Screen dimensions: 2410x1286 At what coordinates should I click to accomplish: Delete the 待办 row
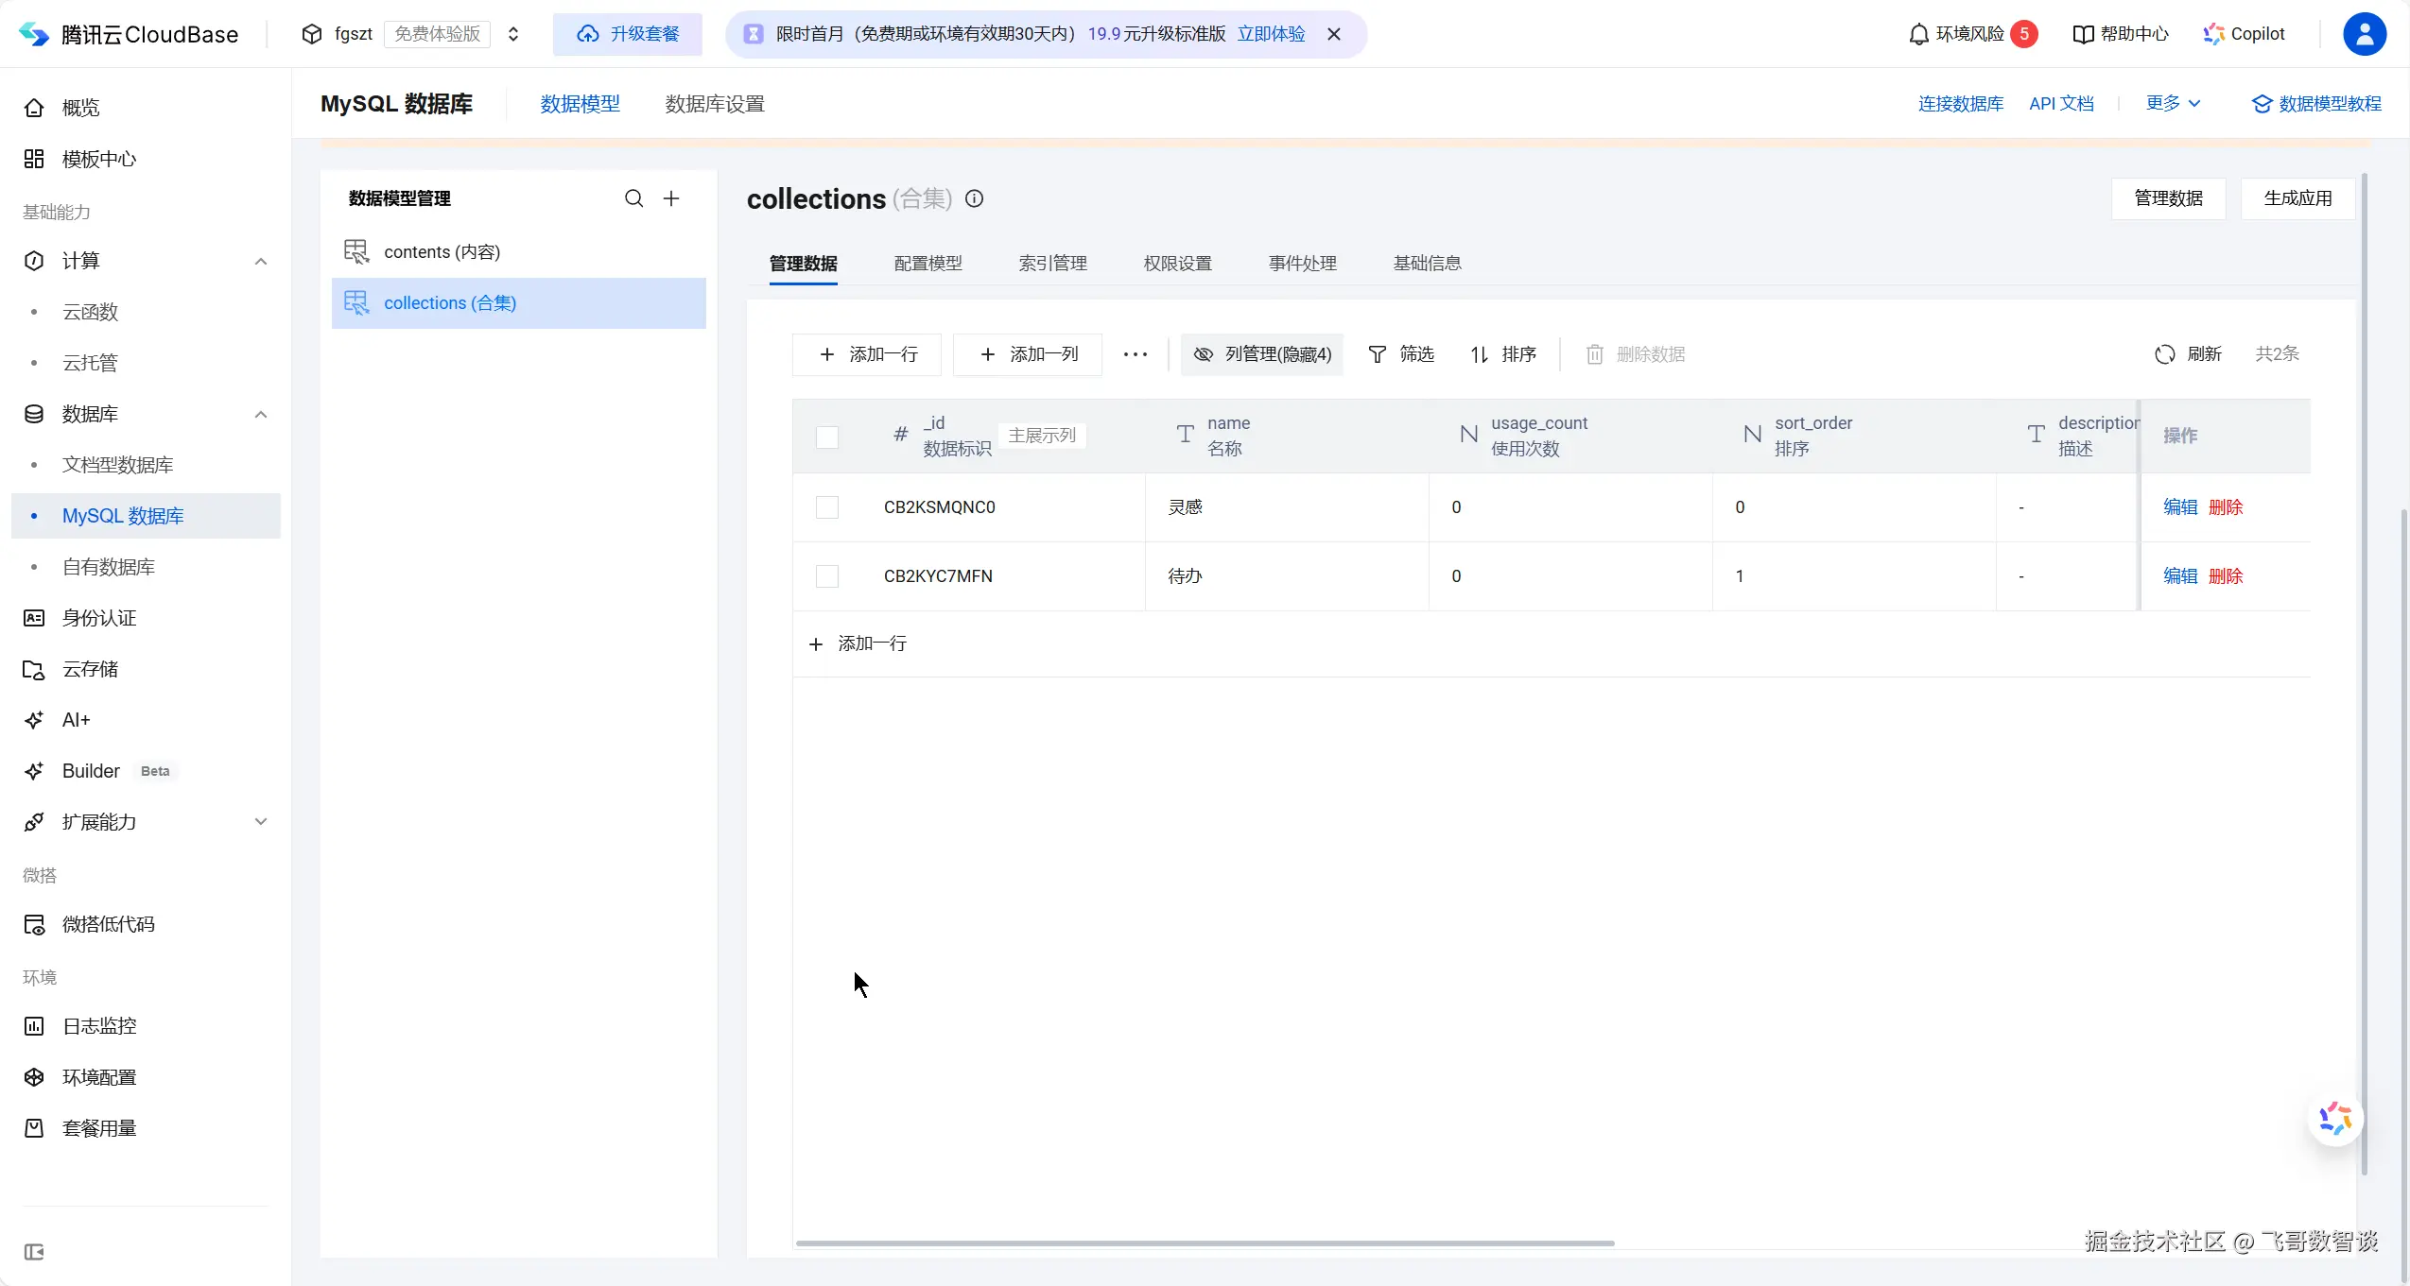tap(2226, 576)
